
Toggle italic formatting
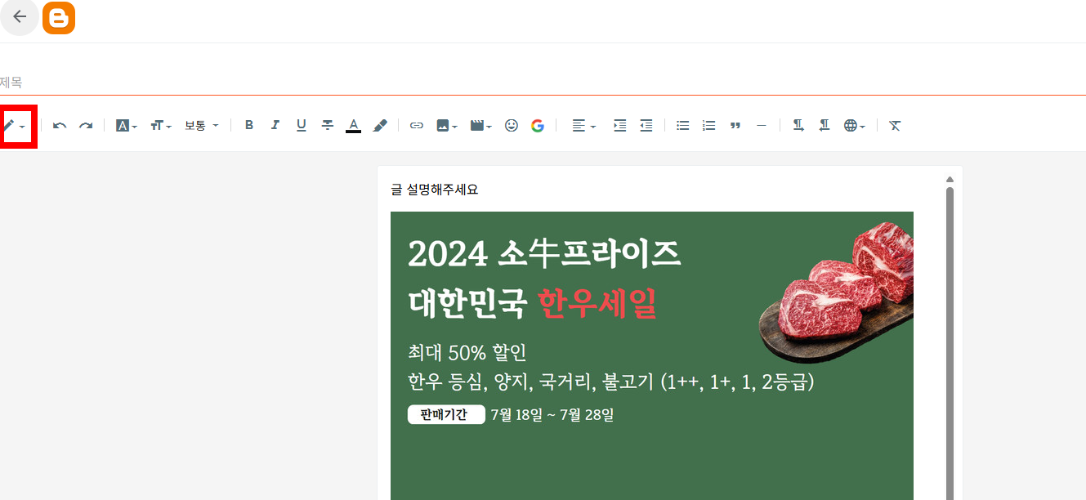(275, 126)
